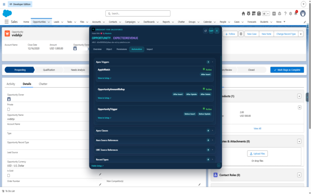311x194 pixels.
Task: Click the Upload Files button
Action: (x=258, y=154)
